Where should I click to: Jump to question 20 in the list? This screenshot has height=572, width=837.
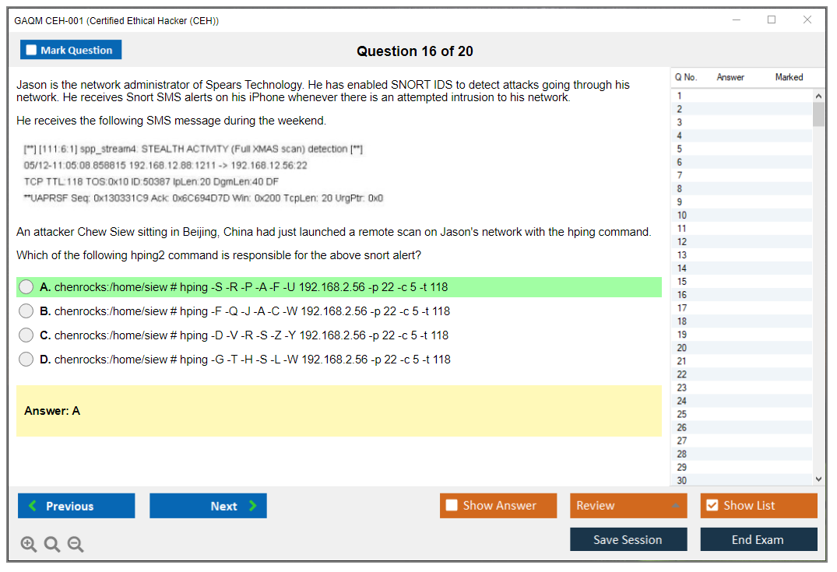682,348
